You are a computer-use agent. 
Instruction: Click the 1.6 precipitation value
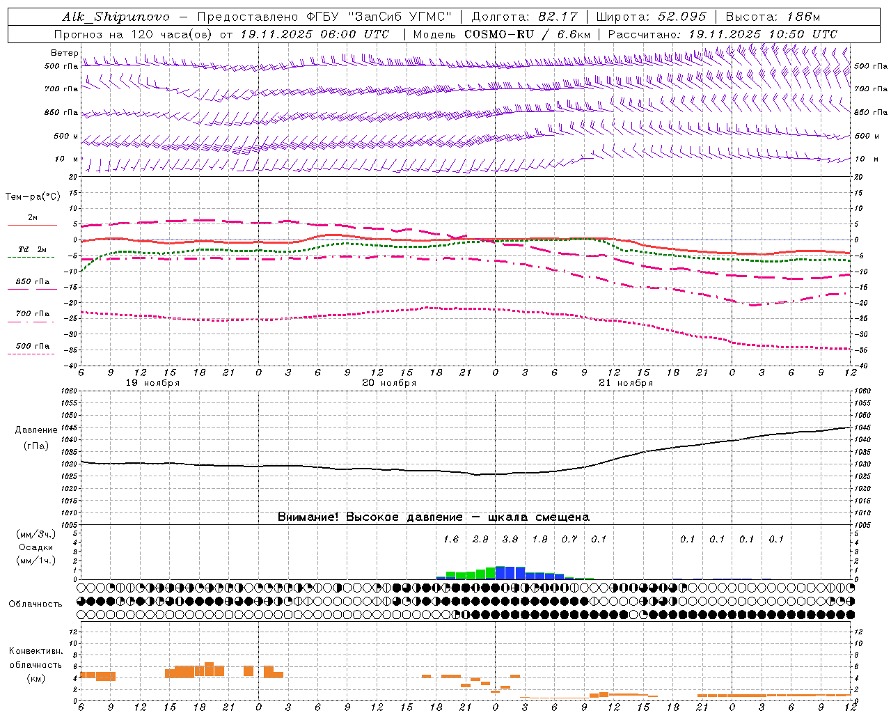451,539
